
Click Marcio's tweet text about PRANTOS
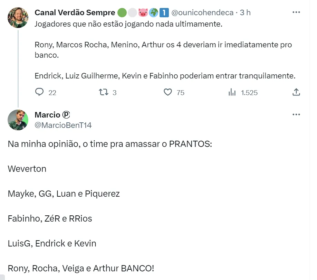(109, 144)
